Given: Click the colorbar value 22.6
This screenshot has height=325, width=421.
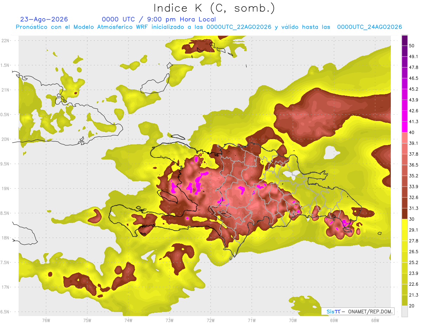Looking at the screenshot, I should [413, 284].
